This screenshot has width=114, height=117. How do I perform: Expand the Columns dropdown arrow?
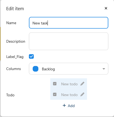[x=104, y=69]
